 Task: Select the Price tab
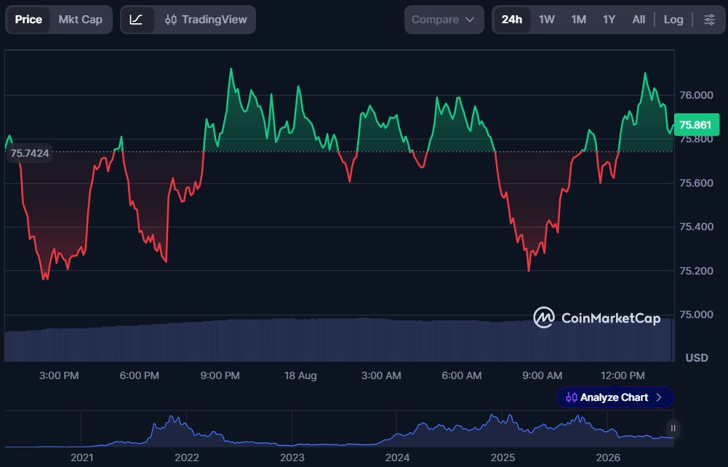point(28,20)
